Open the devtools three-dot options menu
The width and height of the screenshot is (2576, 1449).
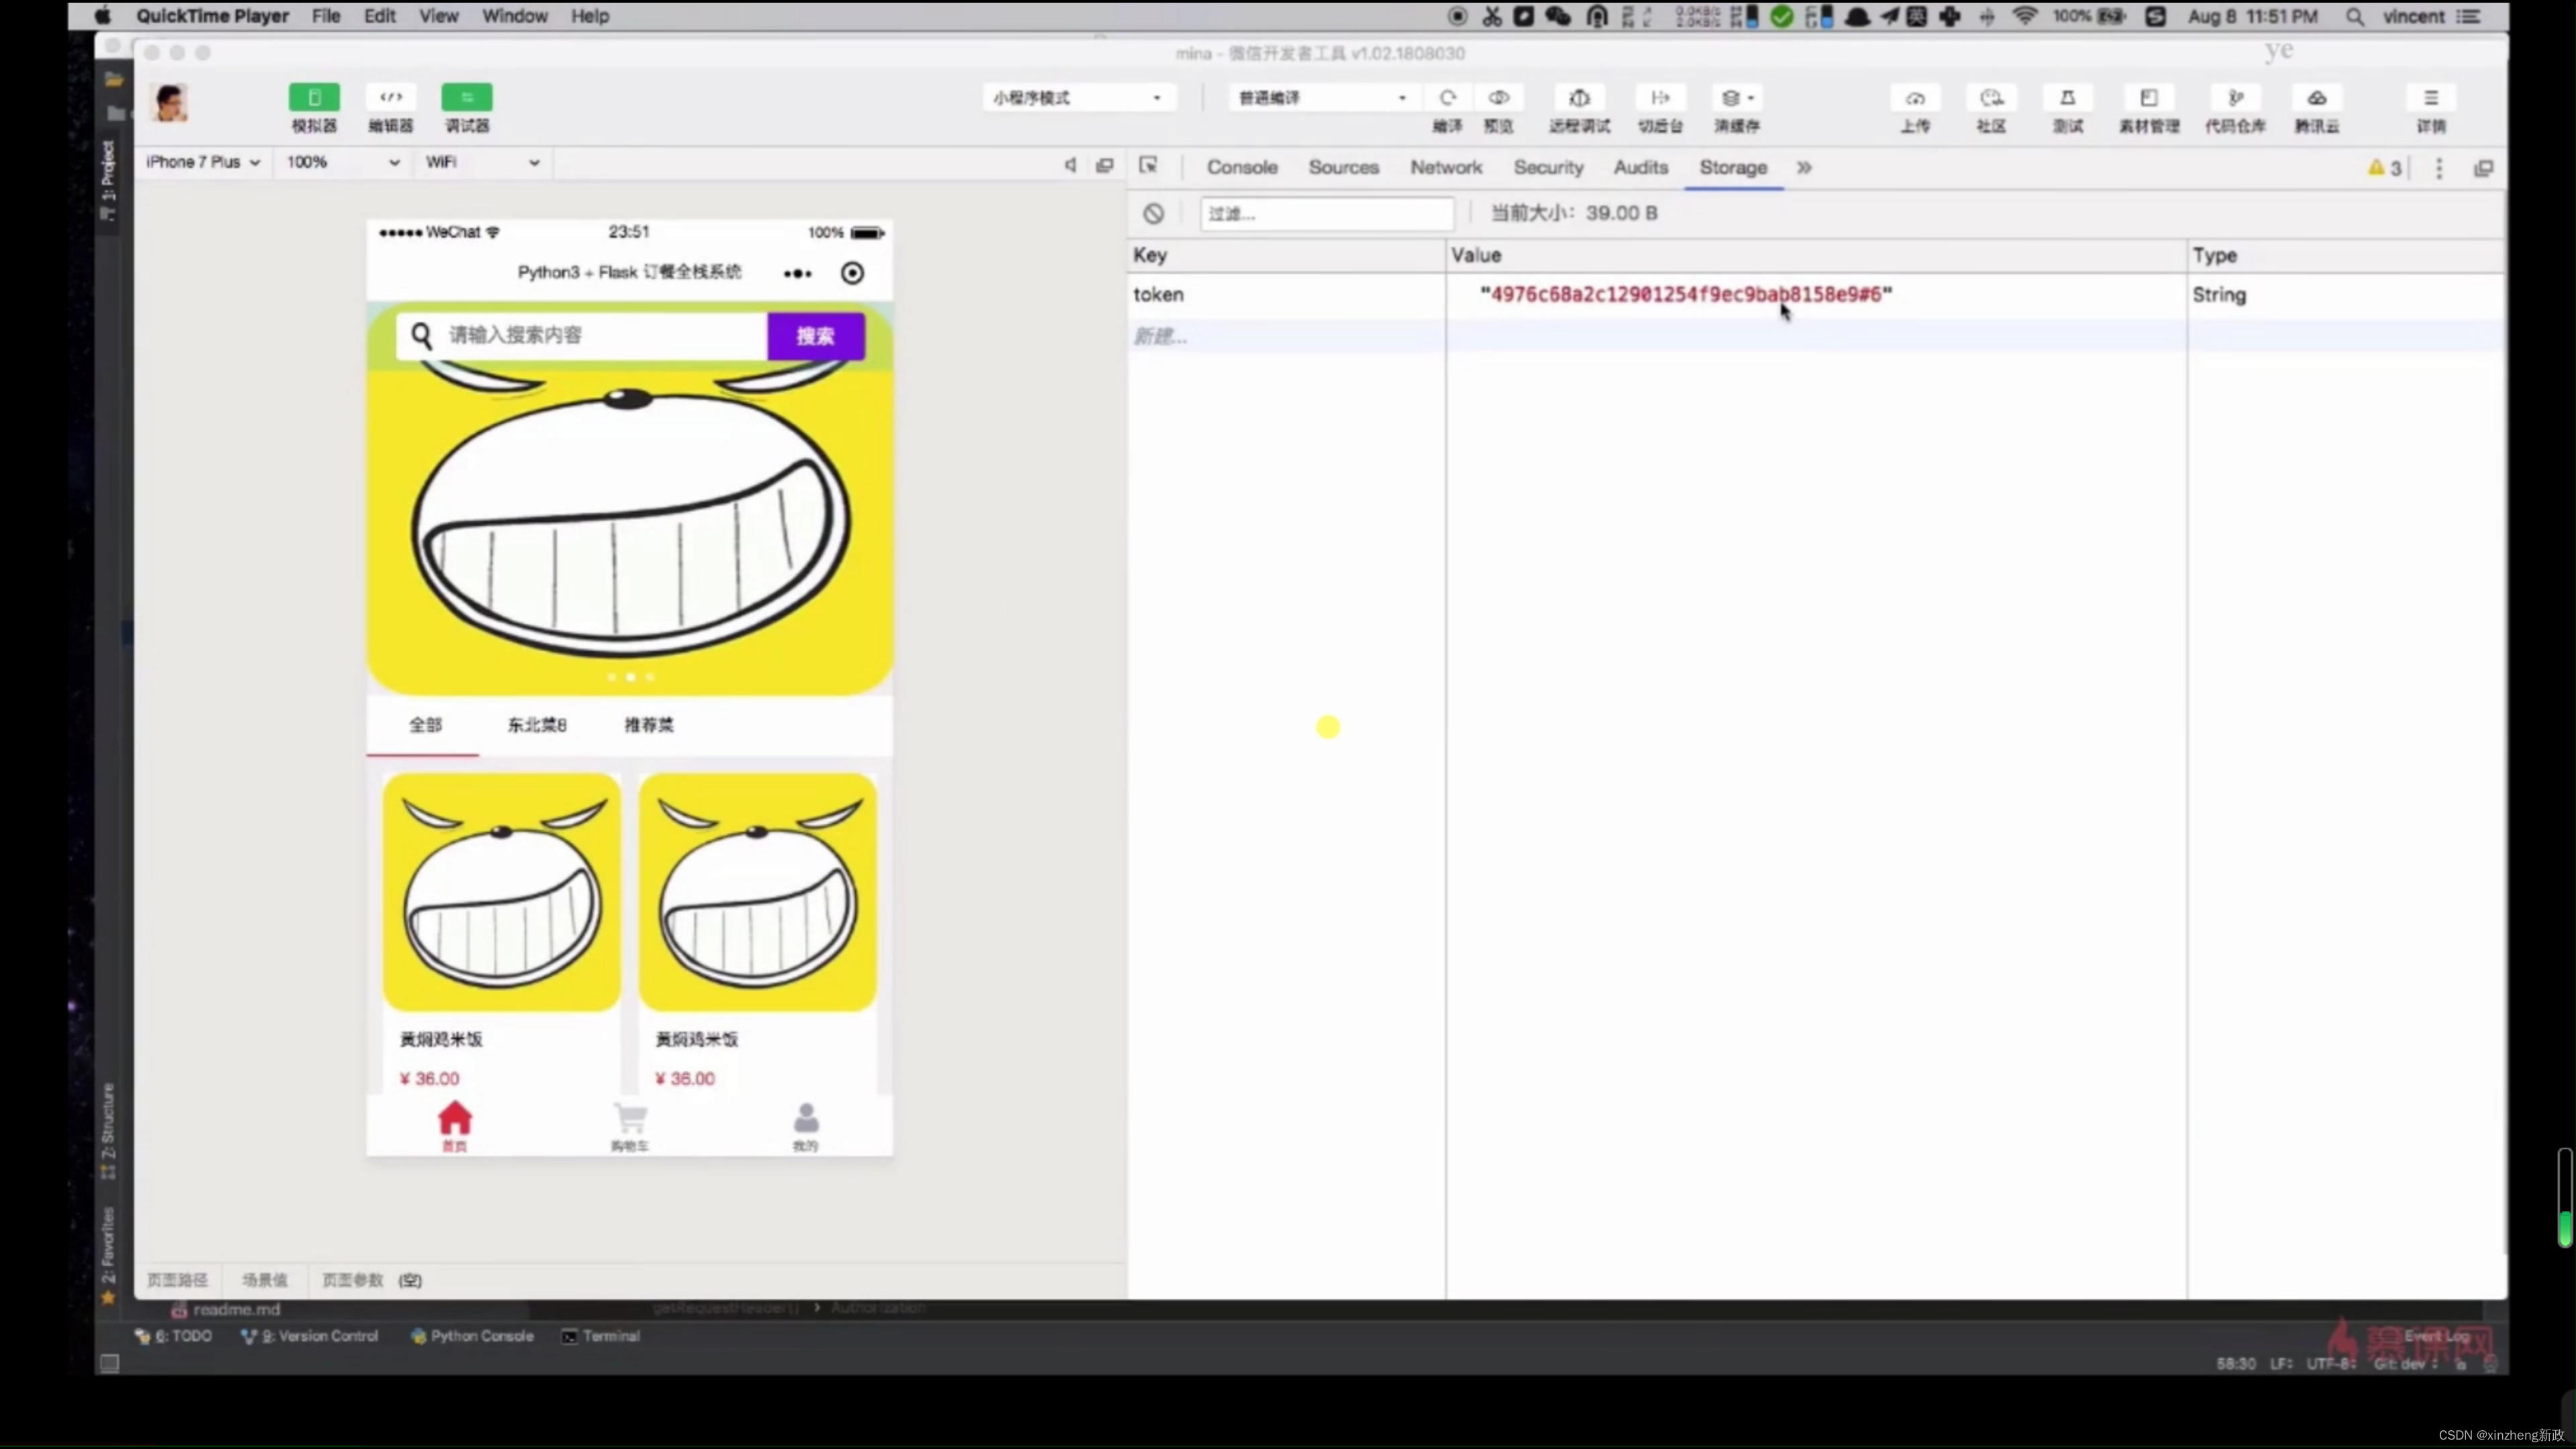pos(2439,168)
